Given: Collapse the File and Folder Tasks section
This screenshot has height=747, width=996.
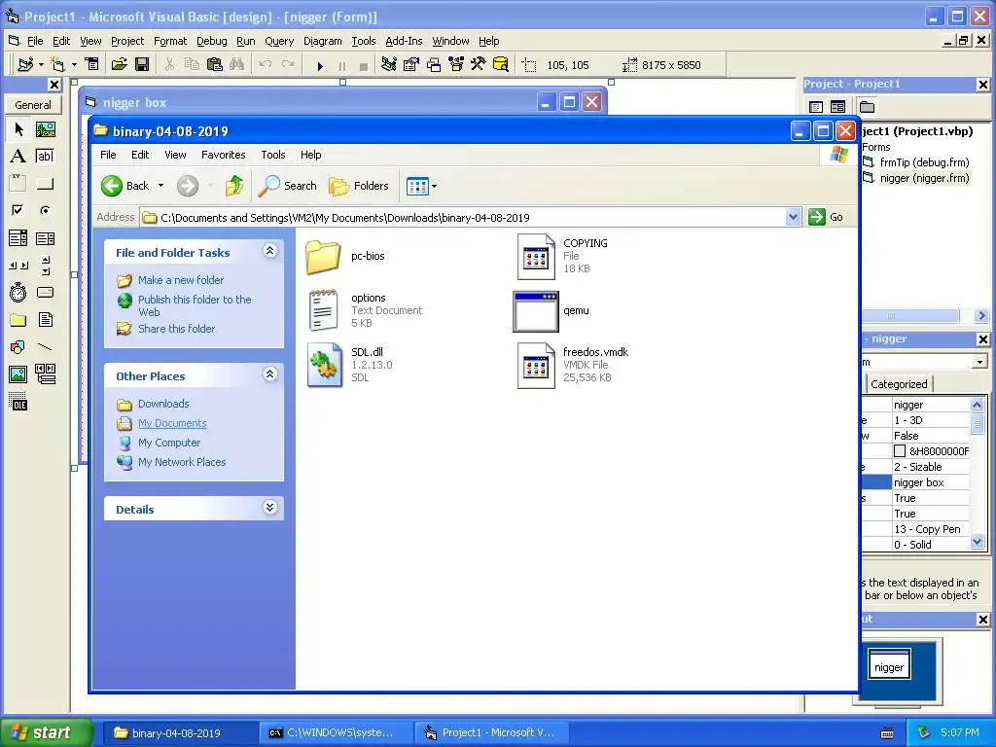Looking at the screenshot, I should [269, 251].
